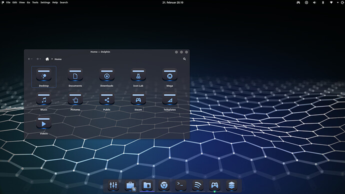Go to Home via house icon

47,59
